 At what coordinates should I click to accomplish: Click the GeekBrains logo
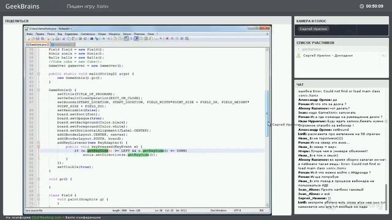point(22,6)
